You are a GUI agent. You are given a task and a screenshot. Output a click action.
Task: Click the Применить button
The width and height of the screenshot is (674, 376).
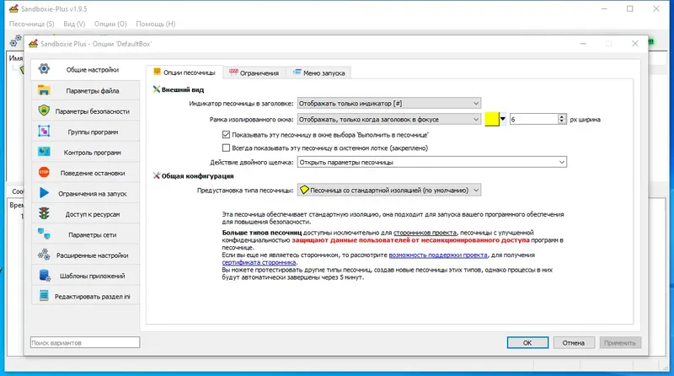pos(620,342)
